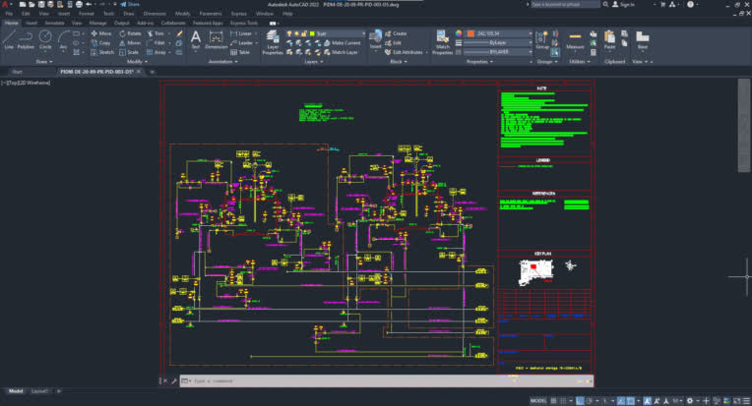
Task: Open the AutoCAD application menu (red A)
Action: [x=5, y=4]
